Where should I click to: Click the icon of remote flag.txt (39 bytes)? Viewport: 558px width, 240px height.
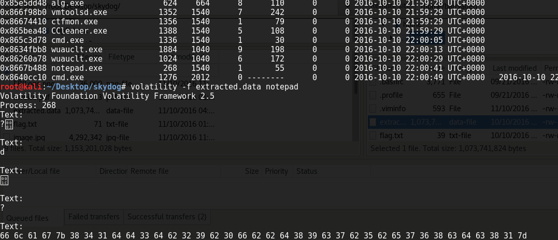[373, 136]
